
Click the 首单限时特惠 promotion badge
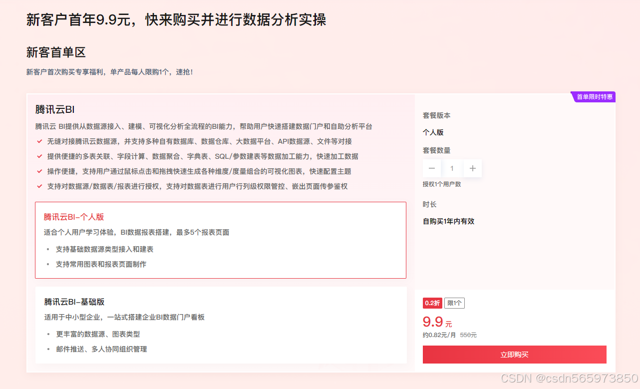tap(594, 97)
